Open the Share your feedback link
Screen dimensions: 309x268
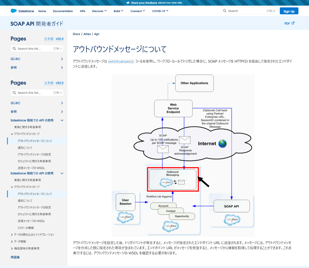pos(144,3)
